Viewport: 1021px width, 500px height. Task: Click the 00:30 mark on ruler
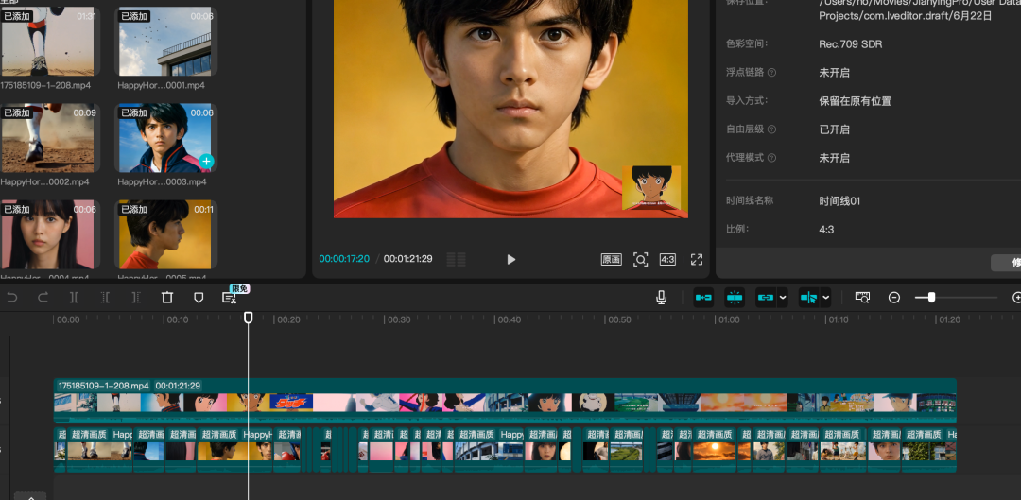(x=399, y=319)
